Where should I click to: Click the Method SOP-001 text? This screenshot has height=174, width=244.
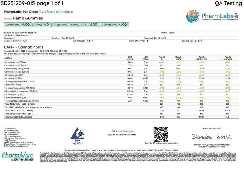point(59,51)
